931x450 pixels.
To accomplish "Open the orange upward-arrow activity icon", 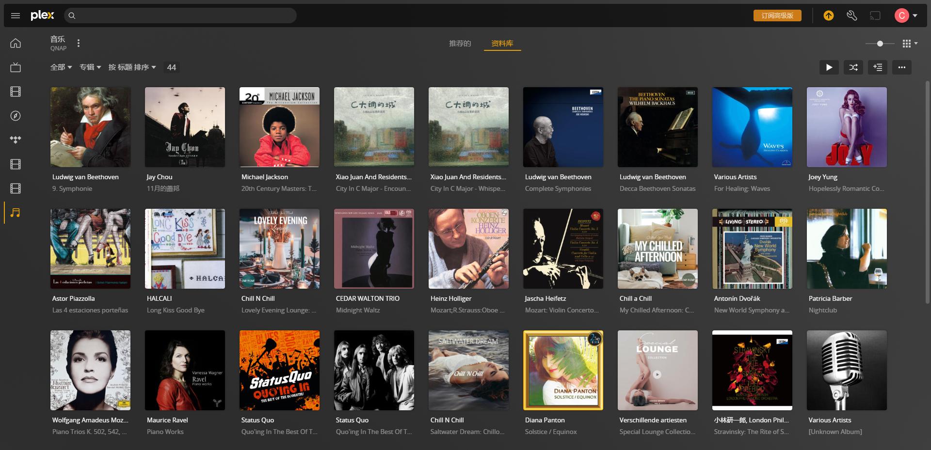I will (829, 16).
